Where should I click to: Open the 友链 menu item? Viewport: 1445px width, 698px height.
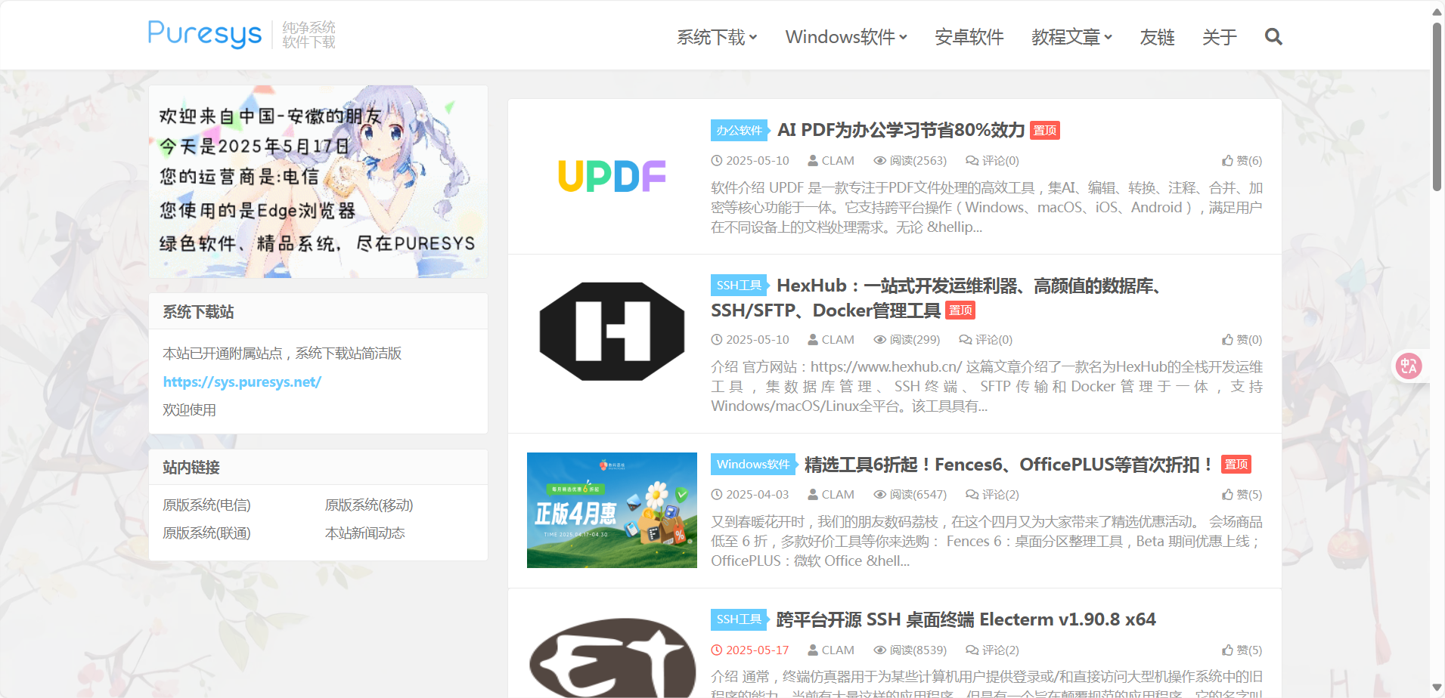1157,37
